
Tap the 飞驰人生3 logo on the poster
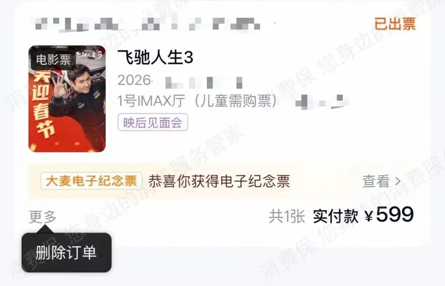coord(89,54)
